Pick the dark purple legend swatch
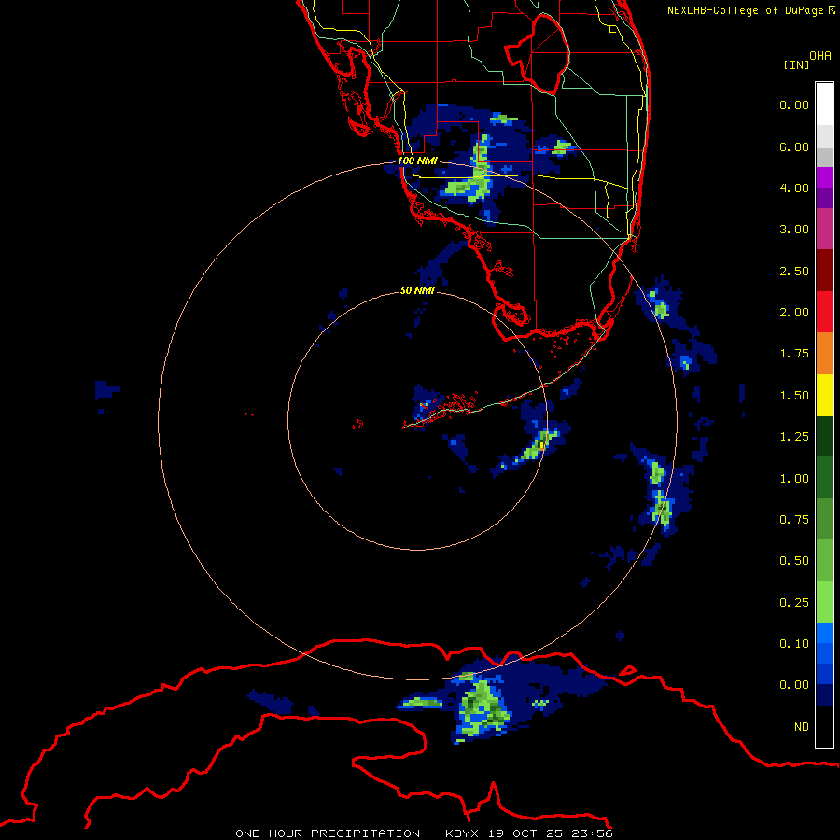The width and height of the screenshot is (840, 840). point(824,198)
